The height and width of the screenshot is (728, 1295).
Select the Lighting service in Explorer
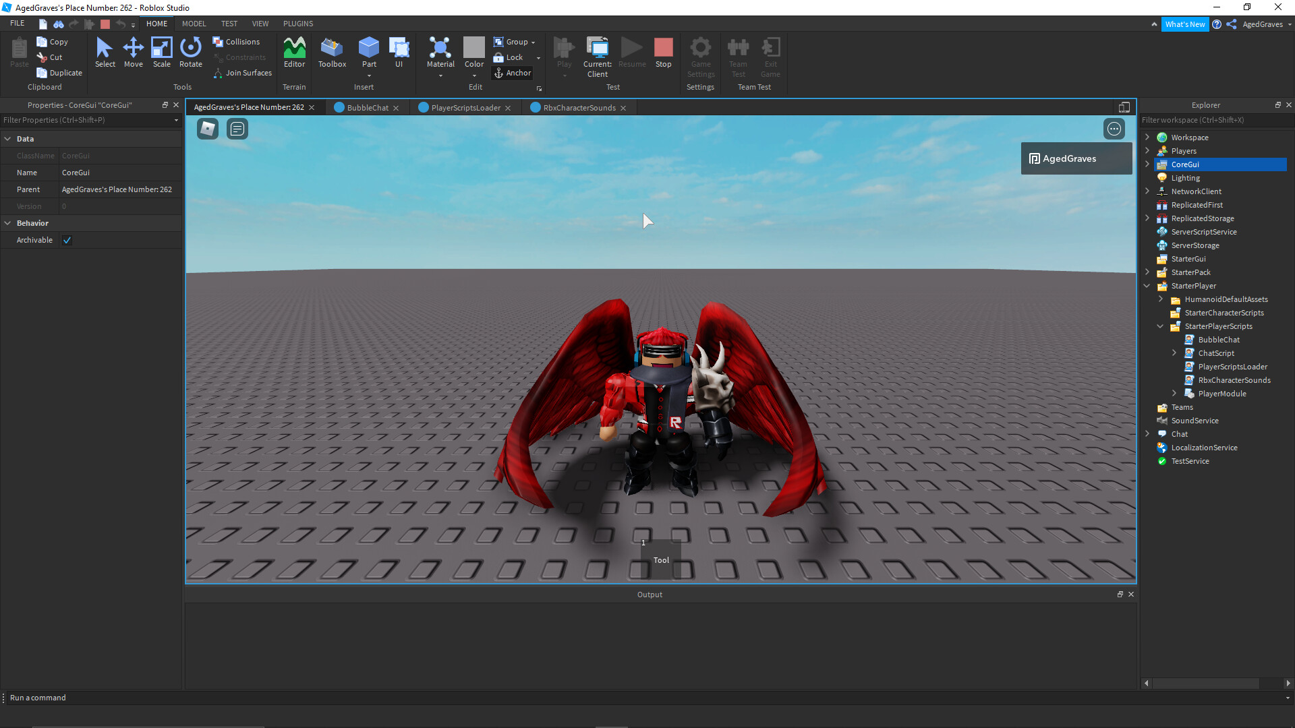pos(1185,178)
